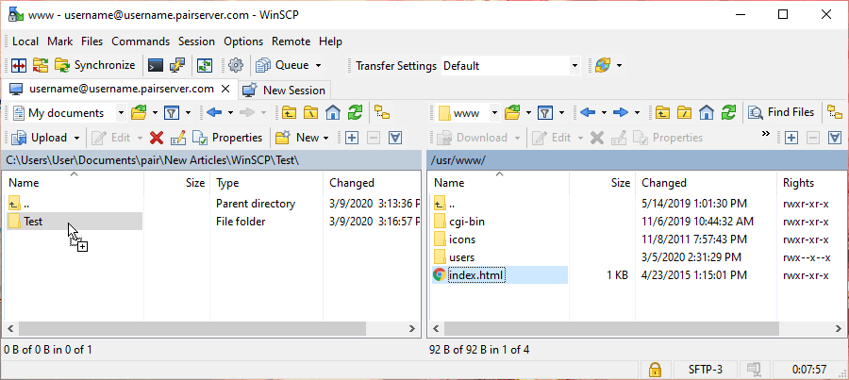Refresh the remote www directory listing
The image size is (849, 380).
[728, 113]
